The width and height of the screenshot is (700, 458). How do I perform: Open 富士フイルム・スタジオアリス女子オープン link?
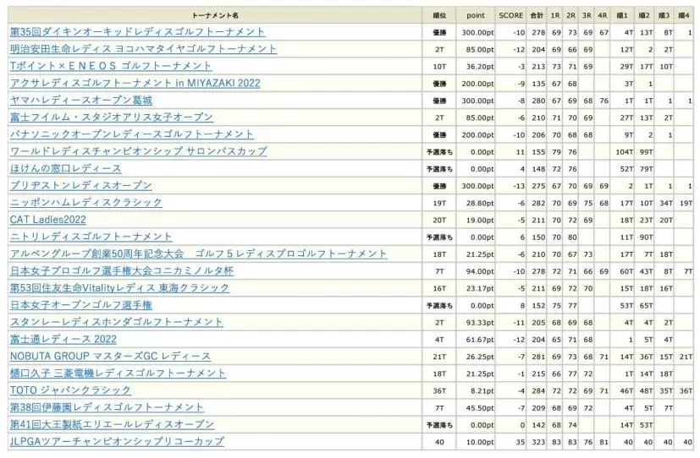(111, 117)
